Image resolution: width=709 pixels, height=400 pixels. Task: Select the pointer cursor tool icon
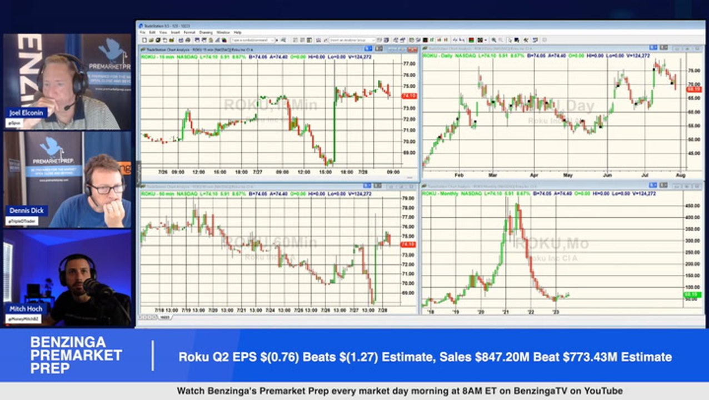coord(510,40)
